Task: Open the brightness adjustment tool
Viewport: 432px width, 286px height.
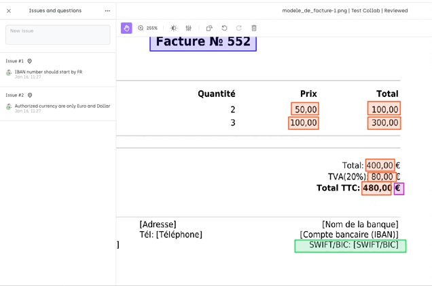Action: [x=174, y=28]
